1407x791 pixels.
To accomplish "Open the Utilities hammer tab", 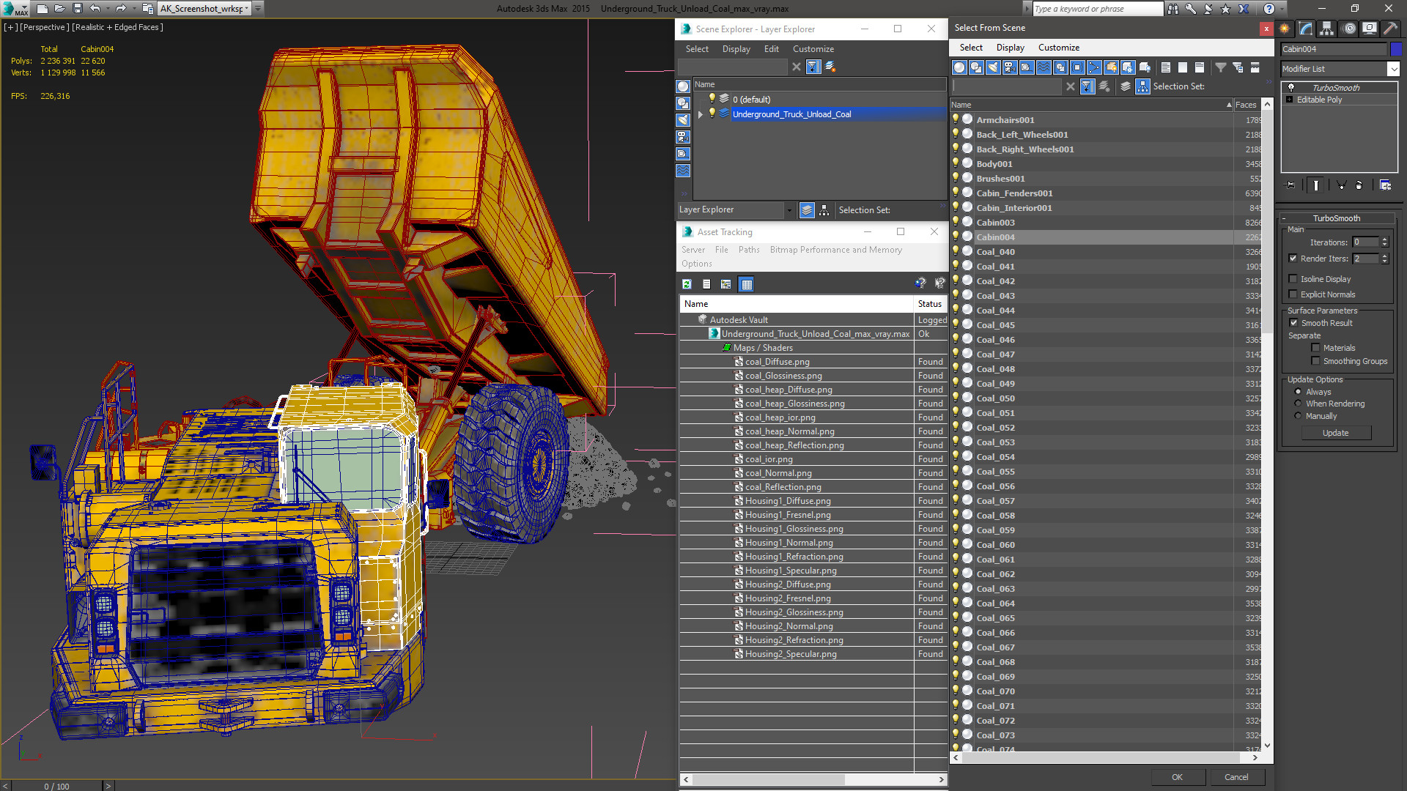I will pos(1390,29).
